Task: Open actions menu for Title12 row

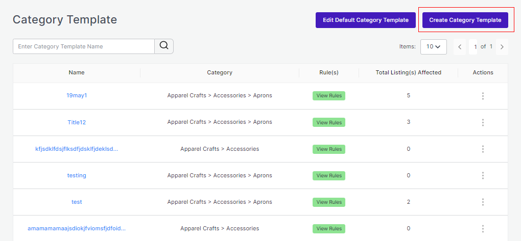Action: point(483,122)
